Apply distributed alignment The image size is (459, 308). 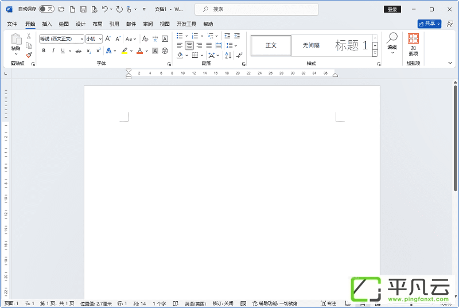[x=219, y=45]
